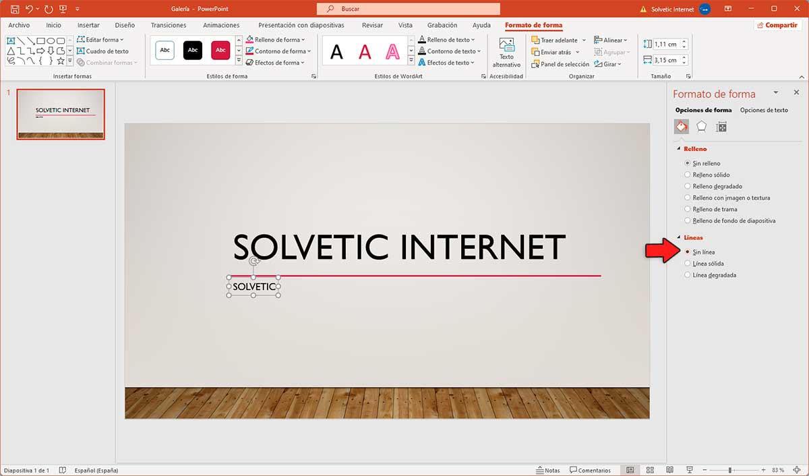Image resolution: width=809 pixels, height=476 pixels.
Task: Switch to slide sorter view icon
Action: point(650,470)
